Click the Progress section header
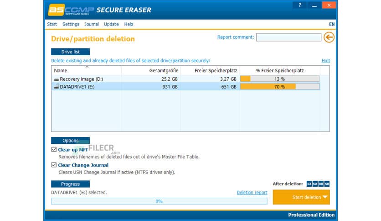Viewport: 381px width, 221px height. click(70, 184)
